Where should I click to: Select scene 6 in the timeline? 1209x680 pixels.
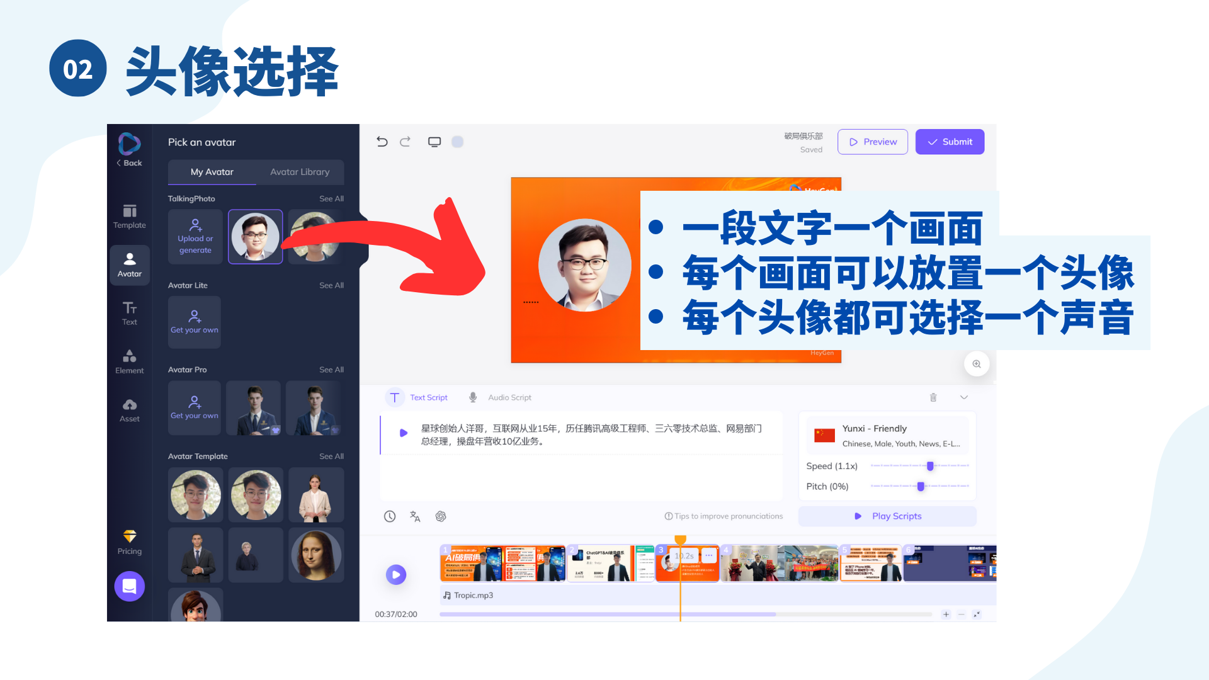click(x=950, y=564)
